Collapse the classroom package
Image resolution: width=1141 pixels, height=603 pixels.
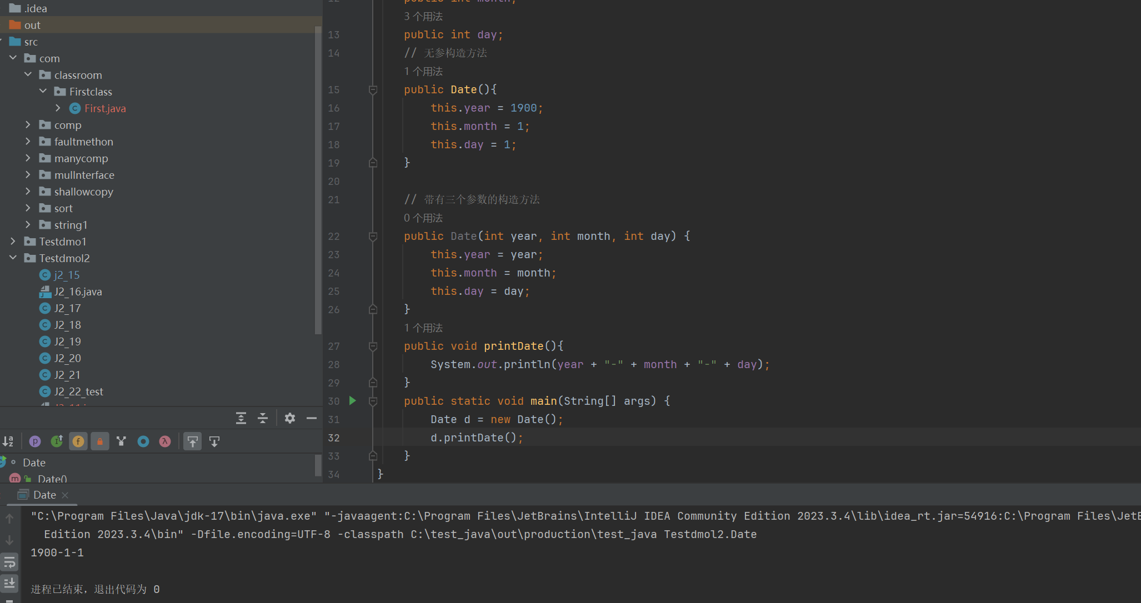pyautogui.click(x=28, y=75)
